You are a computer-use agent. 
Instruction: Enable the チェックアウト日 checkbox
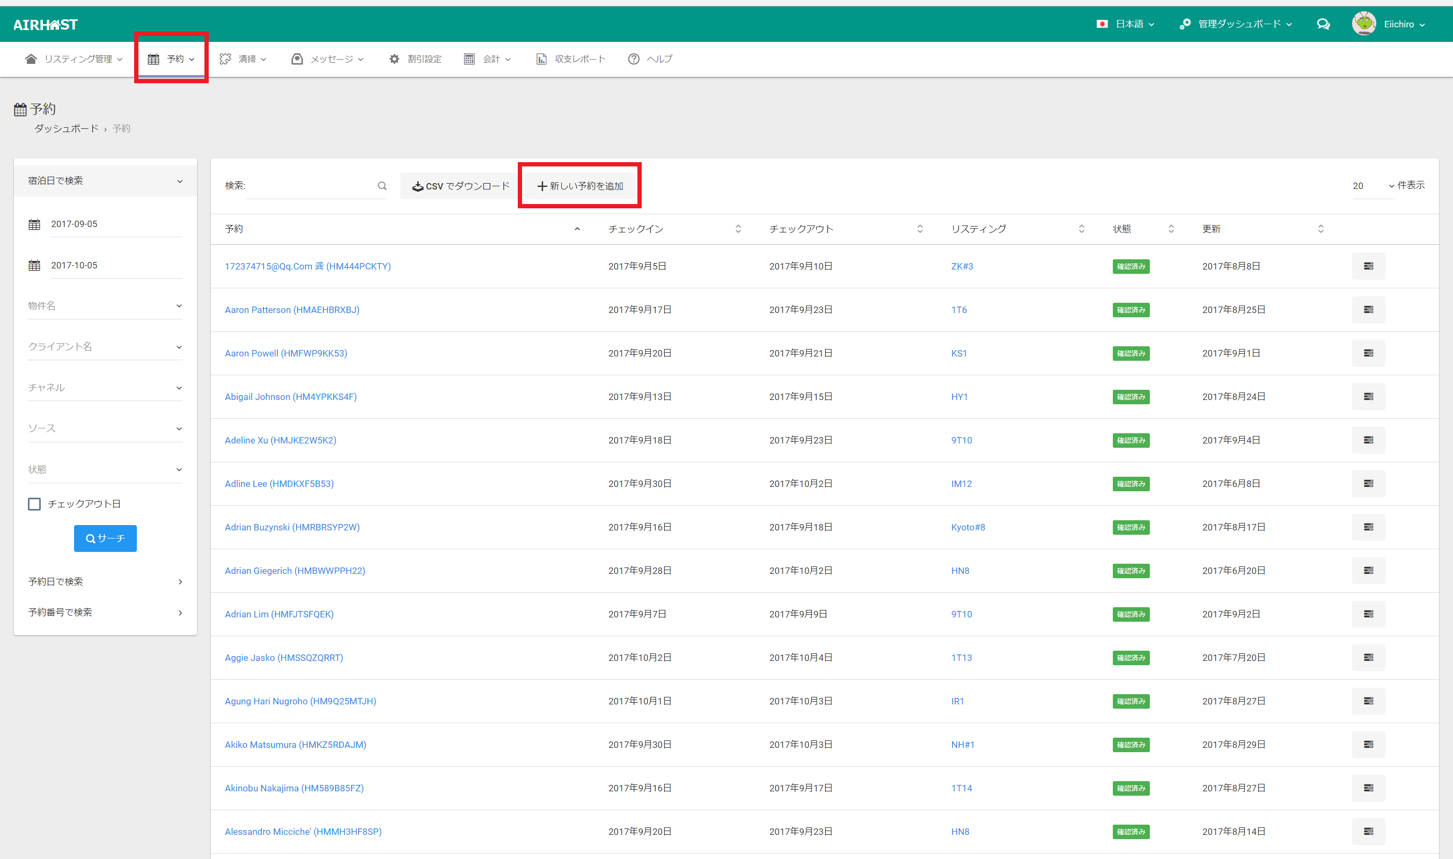[x=35, y=504]
